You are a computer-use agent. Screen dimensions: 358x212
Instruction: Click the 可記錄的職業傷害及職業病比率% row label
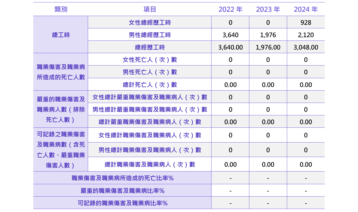[122, 203]
